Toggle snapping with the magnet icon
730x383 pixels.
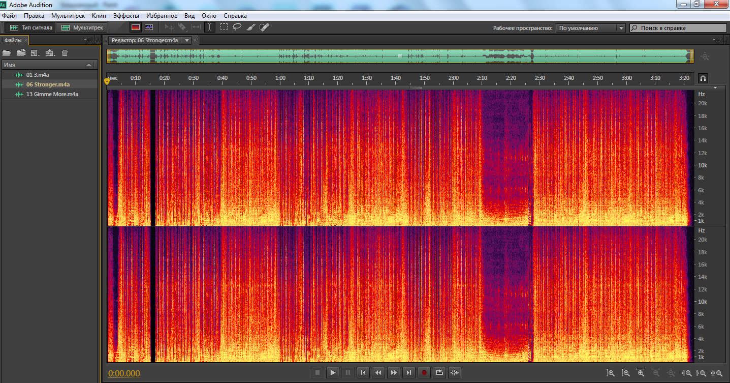pyautogui.click(x=703, y=78)
